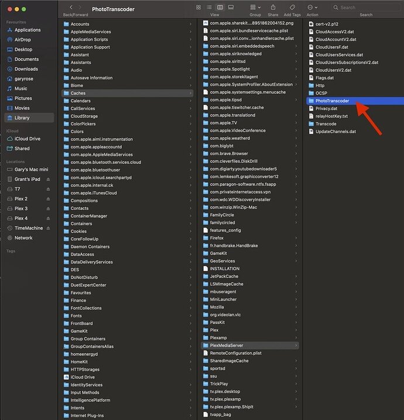Eject the TimeMachine drive
Viewport: 404px width, 420px height.
[x=48, y=228]
